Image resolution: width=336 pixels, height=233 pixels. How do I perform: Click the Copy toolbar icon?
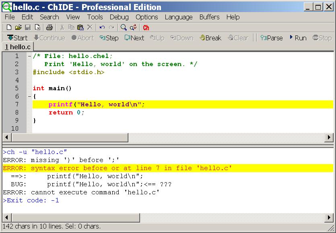click(71, 27)
